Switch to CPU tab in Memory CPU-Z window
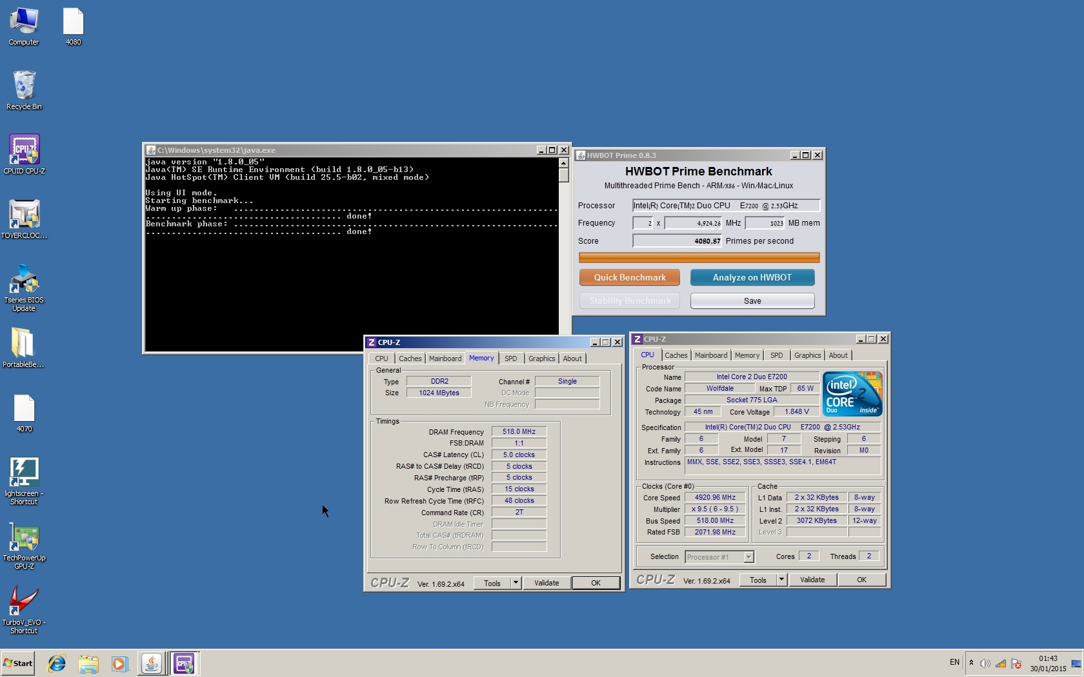The image size is (1084, 677). (381, 358)
